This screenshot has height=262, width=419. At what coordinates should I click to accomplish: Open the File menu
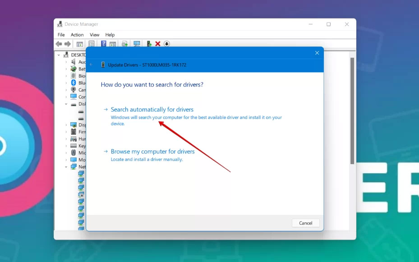click(x=61, y=35)
